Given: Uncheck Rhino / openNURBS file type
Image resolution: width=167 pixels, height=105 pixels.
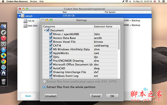Looking at the screenshot, I should click(x=51, y=34).
